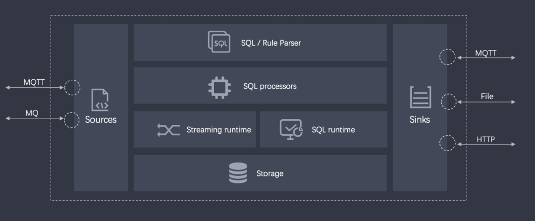Click the SQL processors chip icon

tap(219, 86)
